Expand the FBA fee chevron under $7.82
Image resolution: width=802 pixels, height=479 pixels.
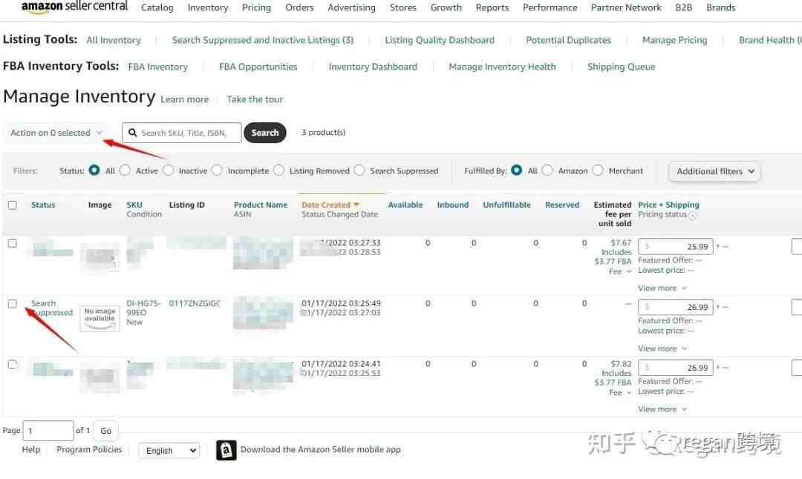pos(629,393)
